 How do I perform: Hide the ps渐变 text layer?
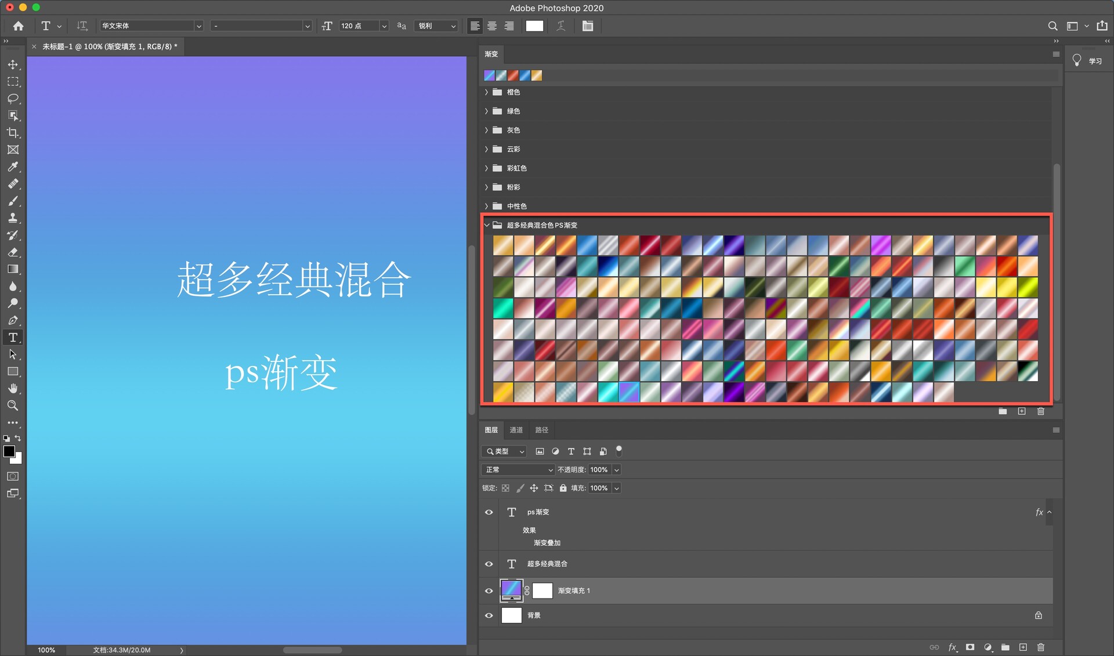coord(489,512)
